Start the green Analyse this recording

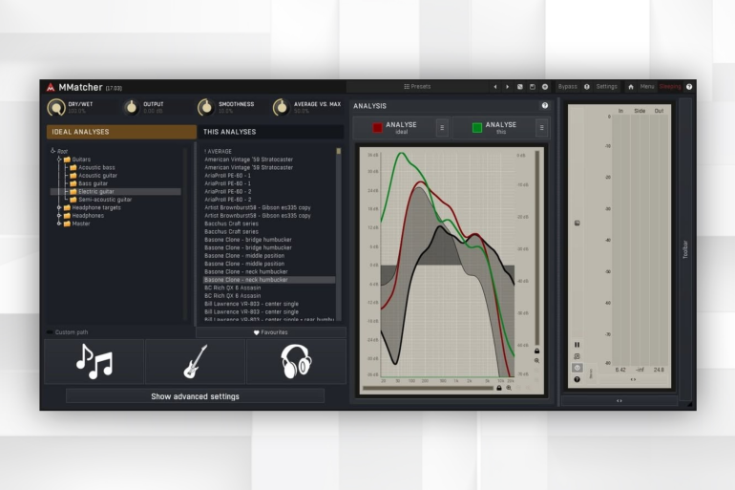[494, 128]
